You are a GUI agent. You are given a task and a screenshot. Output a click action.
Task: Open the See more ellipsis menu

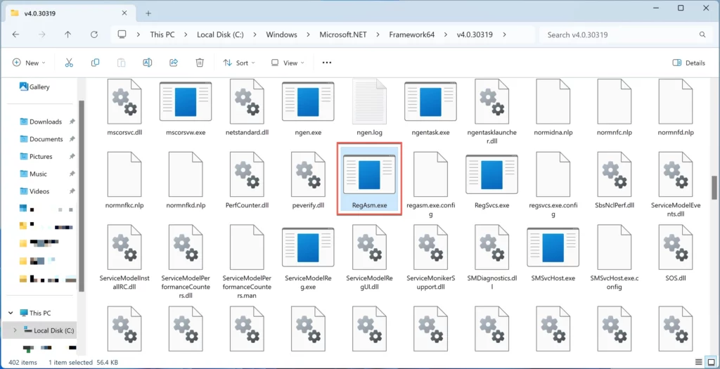(326, 63)
